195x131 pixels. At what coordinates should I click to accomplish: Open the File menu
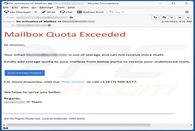click(6, 7)
